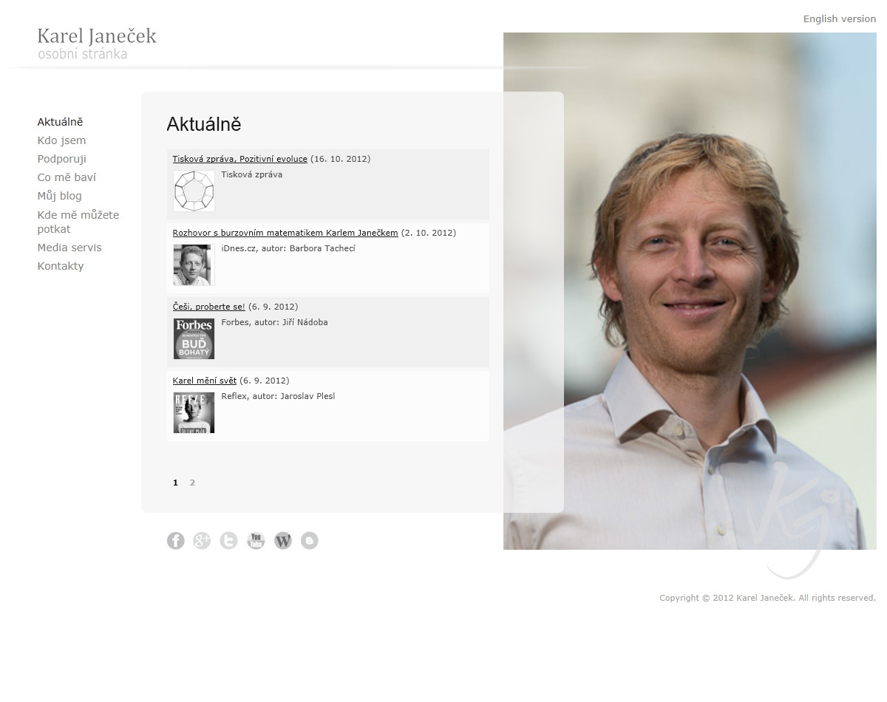This screenshot has width=887, height=702.
Task: Open the YouTube icon
Action: pos(256,541)
